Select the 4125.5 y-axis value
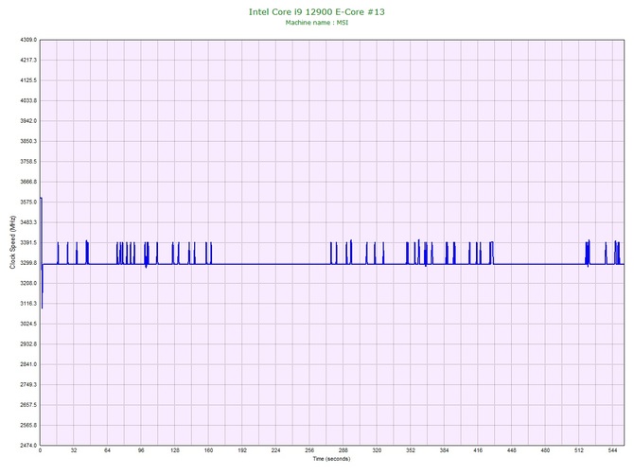634x475 pixels. [x=28, y=80]
